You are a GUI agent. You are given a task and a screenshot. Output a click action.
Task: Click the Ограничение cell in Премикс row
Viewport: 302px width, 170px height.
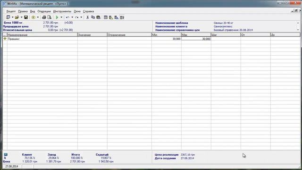click(x=129, y=39)
